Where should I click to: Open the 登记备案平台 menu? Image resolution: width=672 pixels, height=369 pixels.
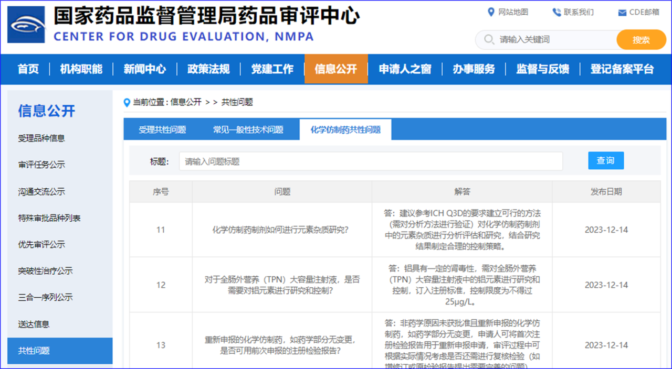tap(622, 69)
